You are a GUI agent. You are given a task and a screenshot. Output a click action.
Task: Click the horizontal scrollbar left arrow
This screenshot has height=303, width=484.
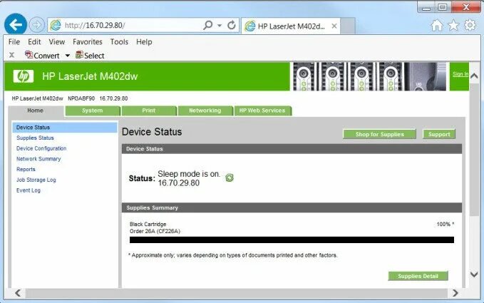18,293
